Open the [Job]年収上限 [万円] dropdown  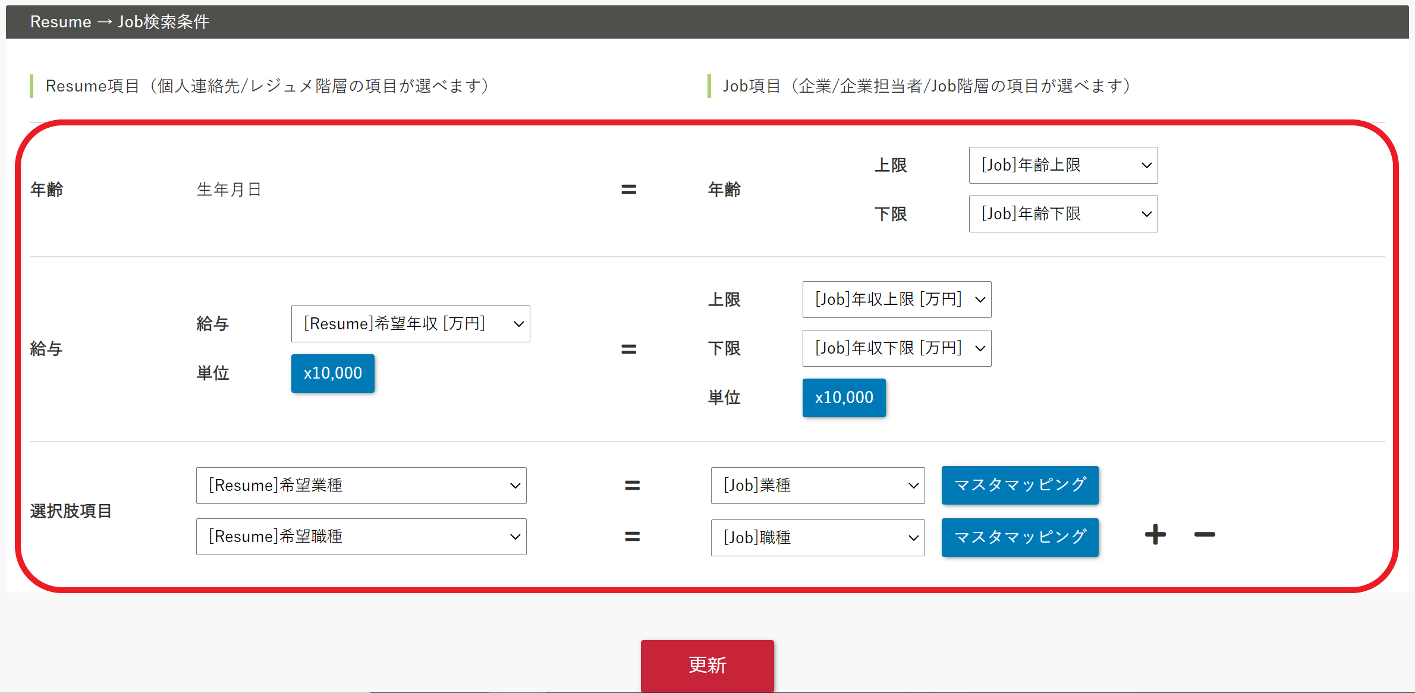(897, 300)
